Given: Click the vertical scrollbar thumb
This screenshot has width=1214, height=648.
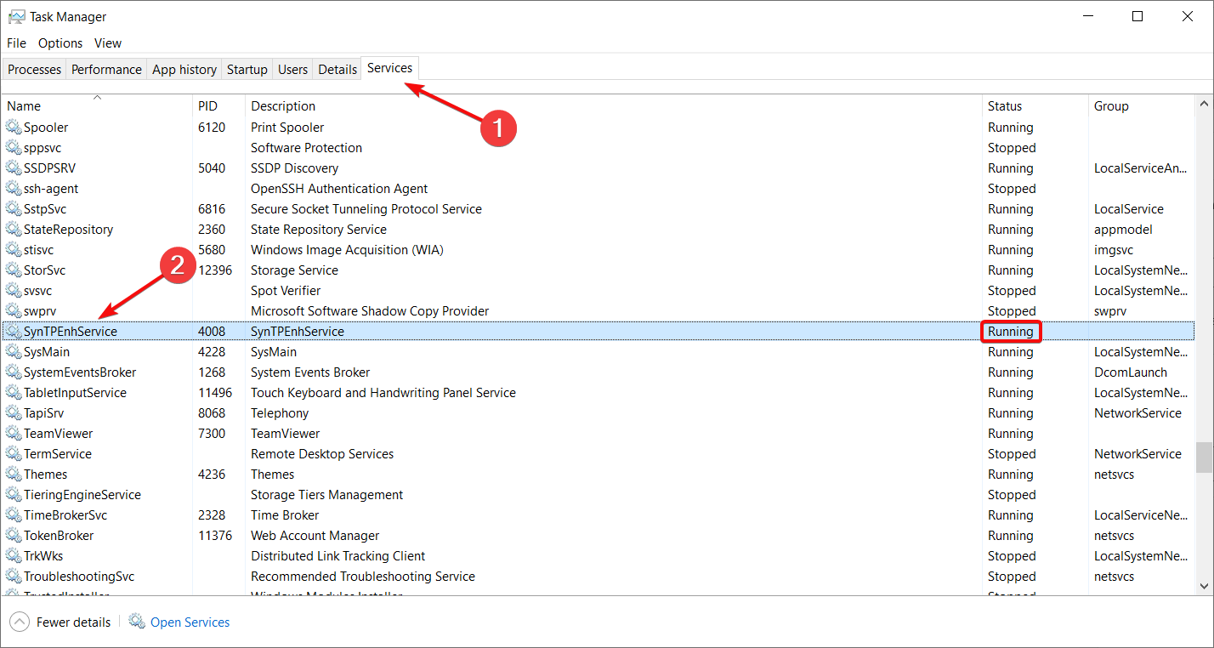Looking at the screenshot, I should click(1204, 457).
